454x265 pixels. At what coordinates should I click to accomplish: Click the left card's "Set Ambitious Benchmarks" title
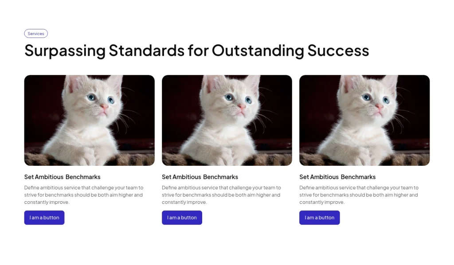tap(63, 177)
